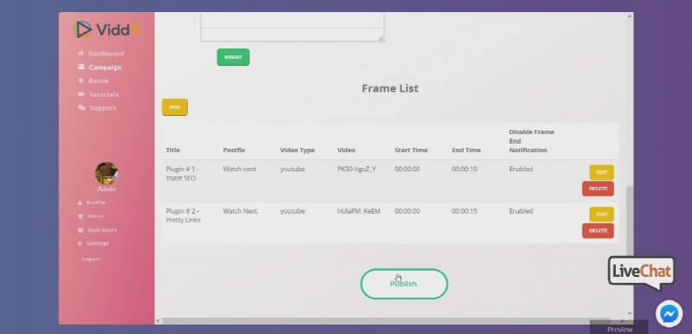Click the 'Plugin # 2 - Pretty Links' title cell

[x=183, y=215]
